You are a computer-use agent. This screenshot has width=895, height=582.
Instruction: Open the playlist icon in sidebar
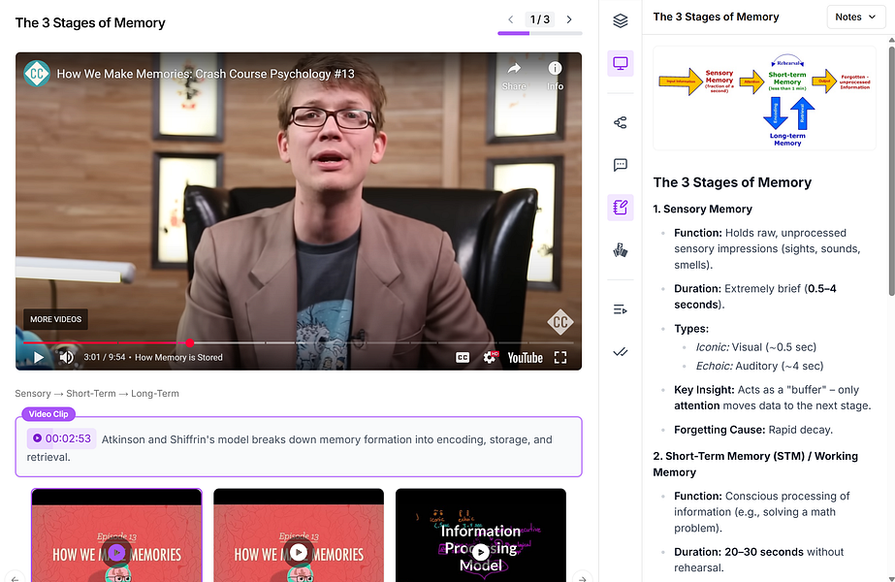click(621, 309)
